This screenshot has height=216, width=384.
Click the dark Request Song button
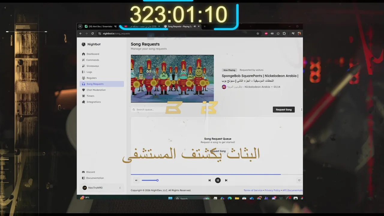point(284,109)
